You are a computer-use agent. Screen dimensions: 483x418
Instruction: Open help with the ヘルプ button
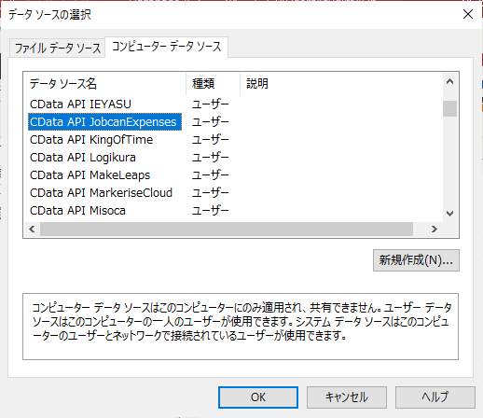tap(435, 397)
